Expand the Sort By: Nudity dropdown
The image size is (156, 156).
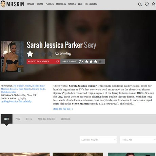(98, 140)
